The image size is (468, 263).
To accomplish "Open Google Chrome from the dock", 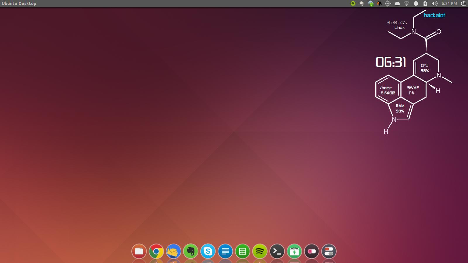I will pyautogui.click(x=156, y=251).
